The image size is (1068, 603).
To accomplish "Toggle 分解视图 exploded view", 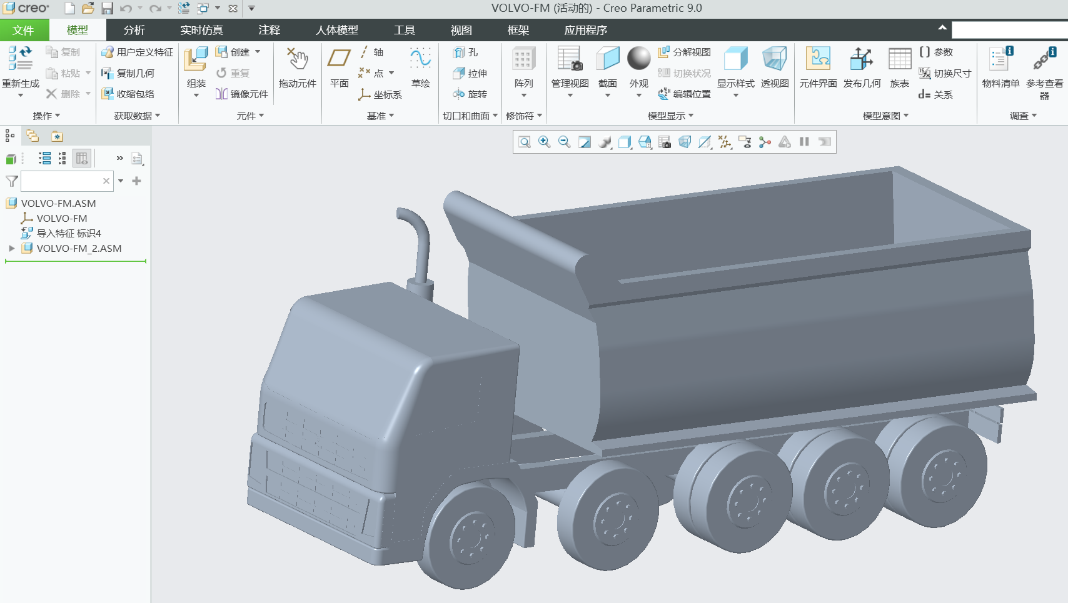I will [684, 52].
